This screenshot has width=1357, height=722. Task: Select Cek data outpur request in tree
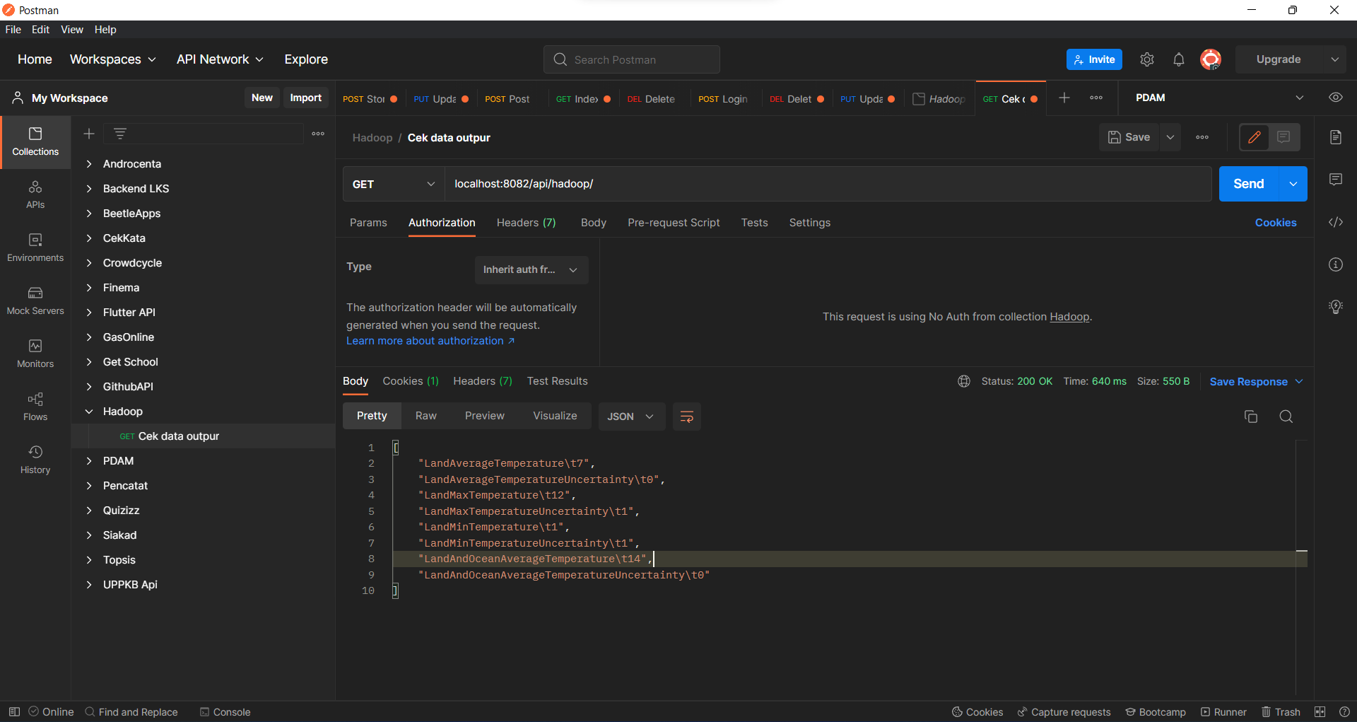click(204, 436)
